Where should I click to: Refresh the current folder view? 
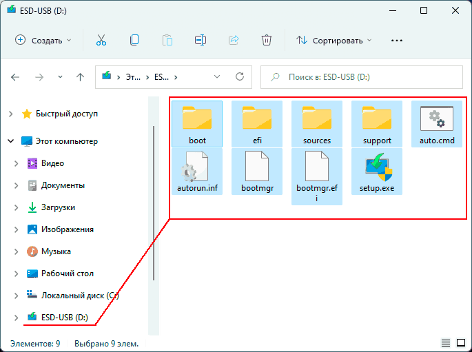pos(240,76)
